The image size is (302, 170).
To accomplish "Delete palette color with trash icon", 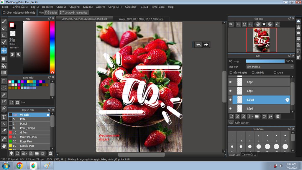I will tap(17, 102).
